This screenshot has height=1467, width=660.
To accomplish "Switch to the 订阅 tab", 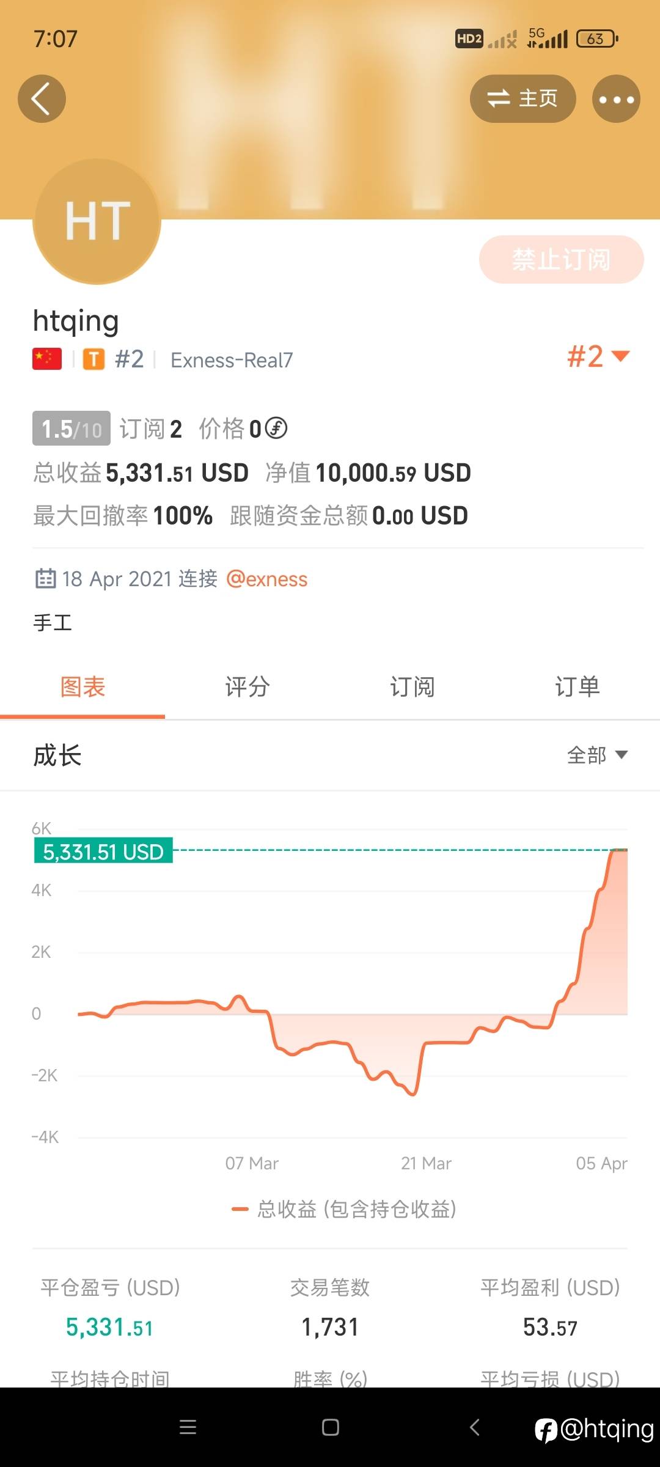I will tap(413, 687).
